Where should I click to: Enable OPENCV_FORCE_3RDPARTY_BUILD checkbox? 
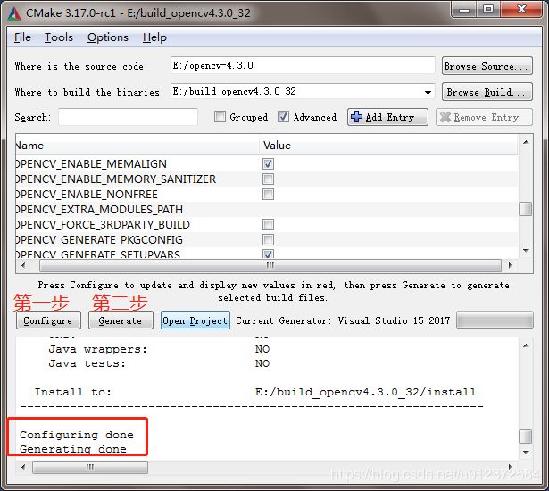[x=268, y=224]
